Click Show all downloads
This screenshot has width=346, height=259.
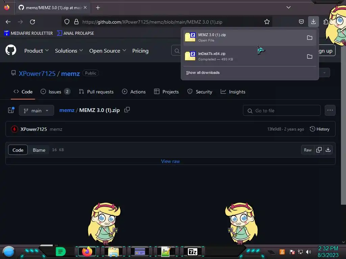(203, 73)
